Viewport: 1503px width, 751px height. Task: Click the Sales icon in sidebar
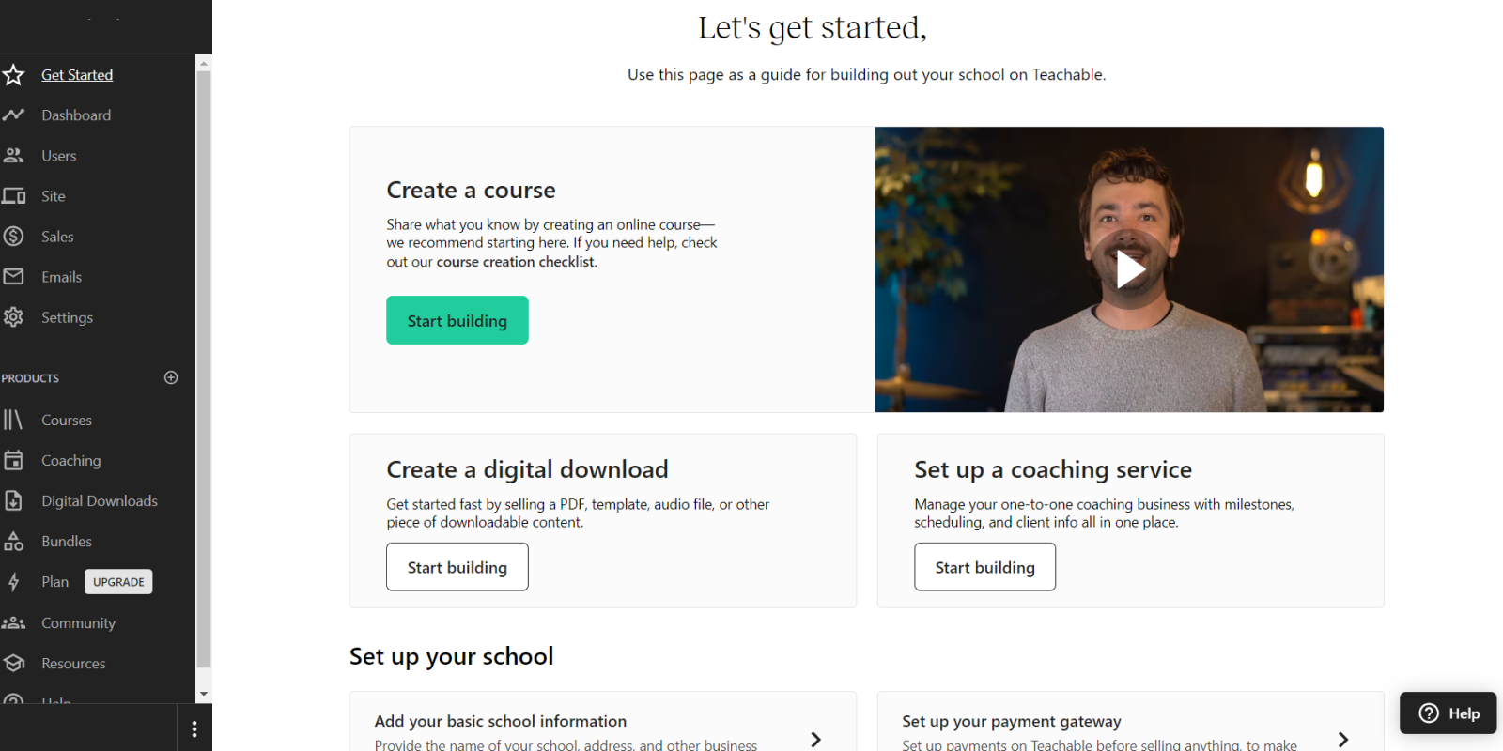point(13,236)
